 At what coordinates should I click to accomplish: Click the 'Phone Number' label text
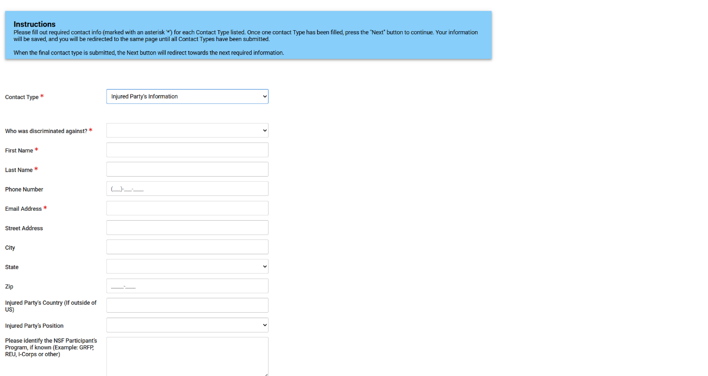pos(24,189)
